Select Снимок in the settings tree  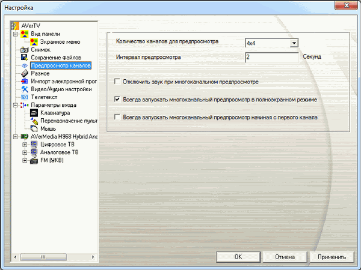[40, 50]
